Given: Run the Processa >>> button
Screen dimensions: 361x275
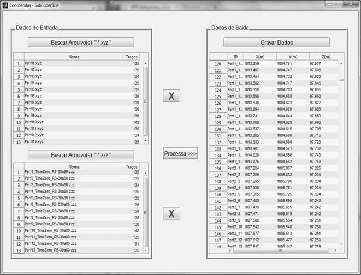Looking at the screenshot, I should tap(180, 153).
